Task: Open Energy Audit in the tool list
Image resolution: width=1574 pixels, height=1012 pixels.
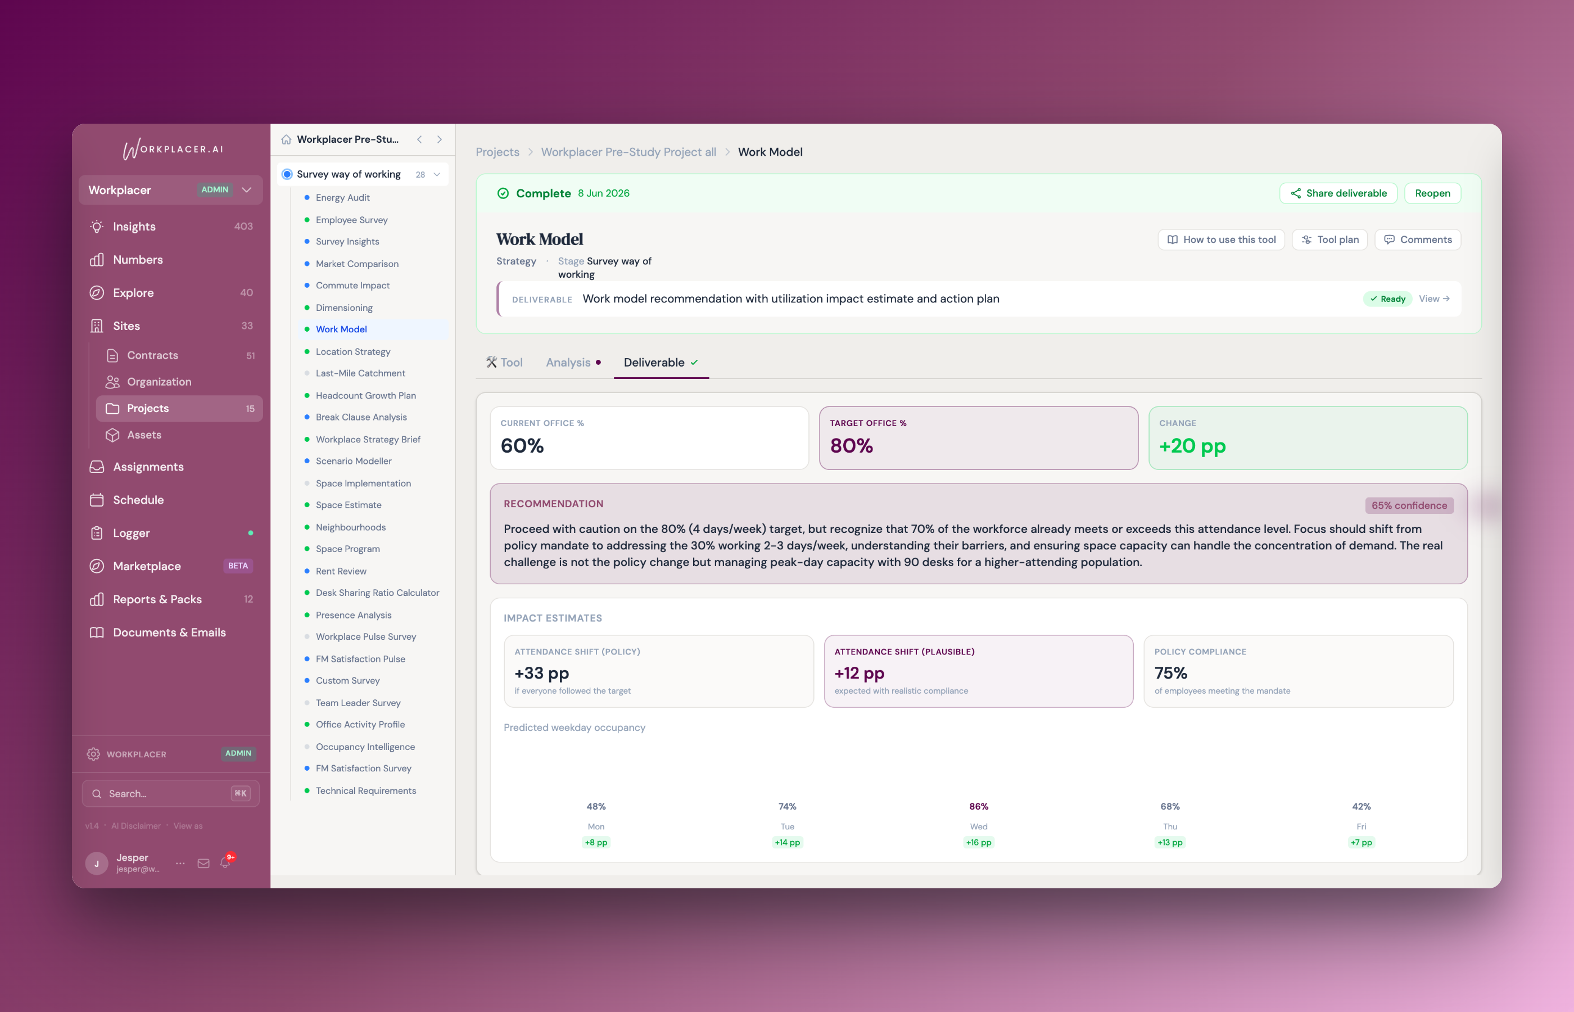Action: (343, 198)
